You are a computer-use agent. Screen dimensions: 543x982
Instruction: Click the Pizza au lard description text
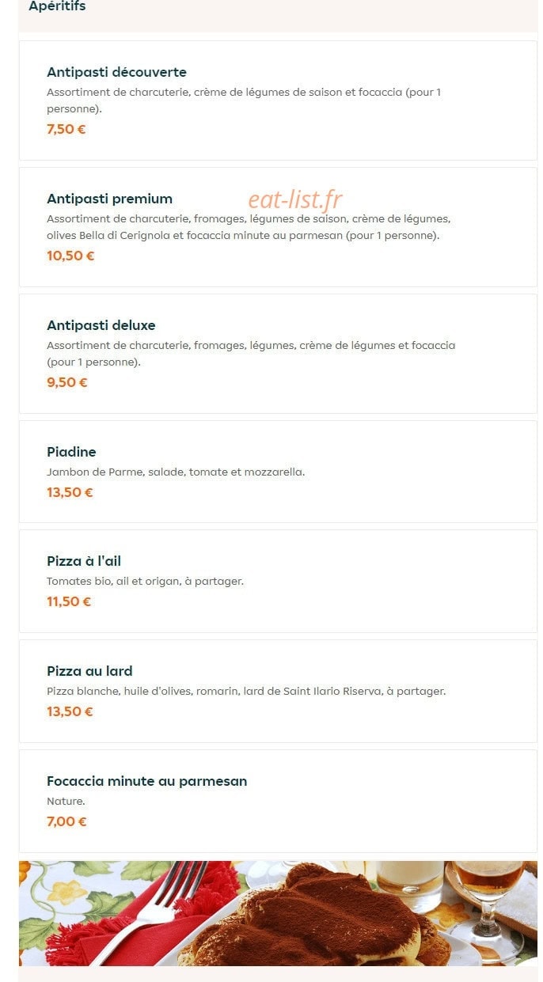(x=246, y=691)
